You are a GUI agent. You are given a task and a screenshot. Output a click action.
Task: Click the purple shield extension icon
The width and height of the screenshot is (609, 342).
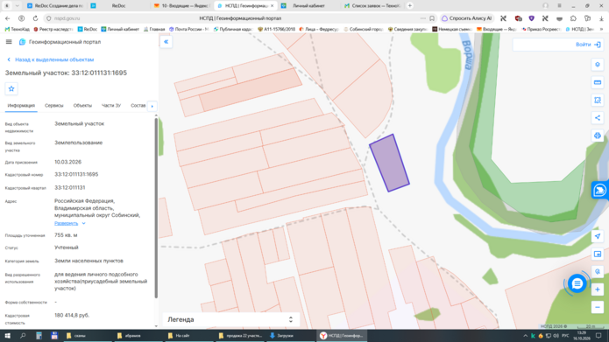pos(531,18)
